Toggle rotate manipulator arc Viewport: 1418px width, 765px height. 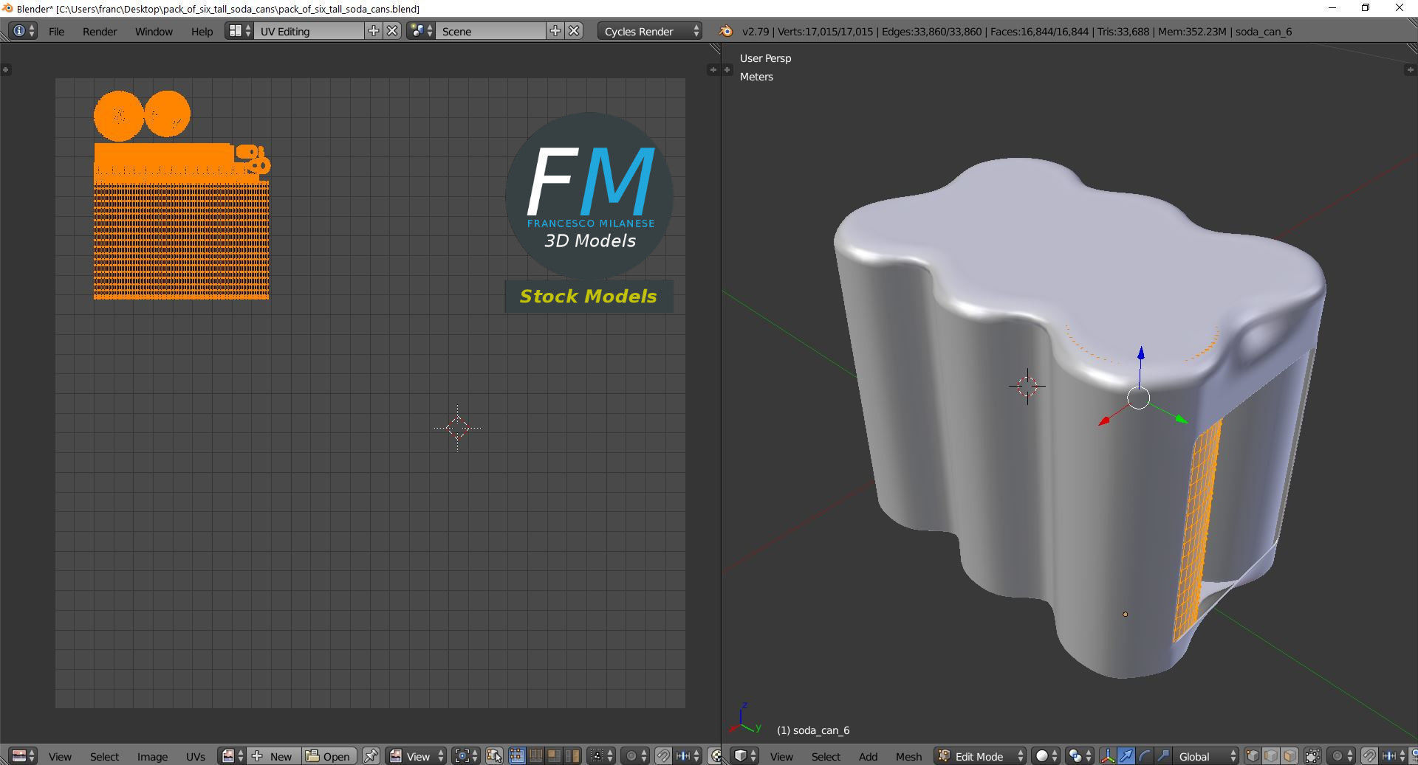[x=1145, y=756]
